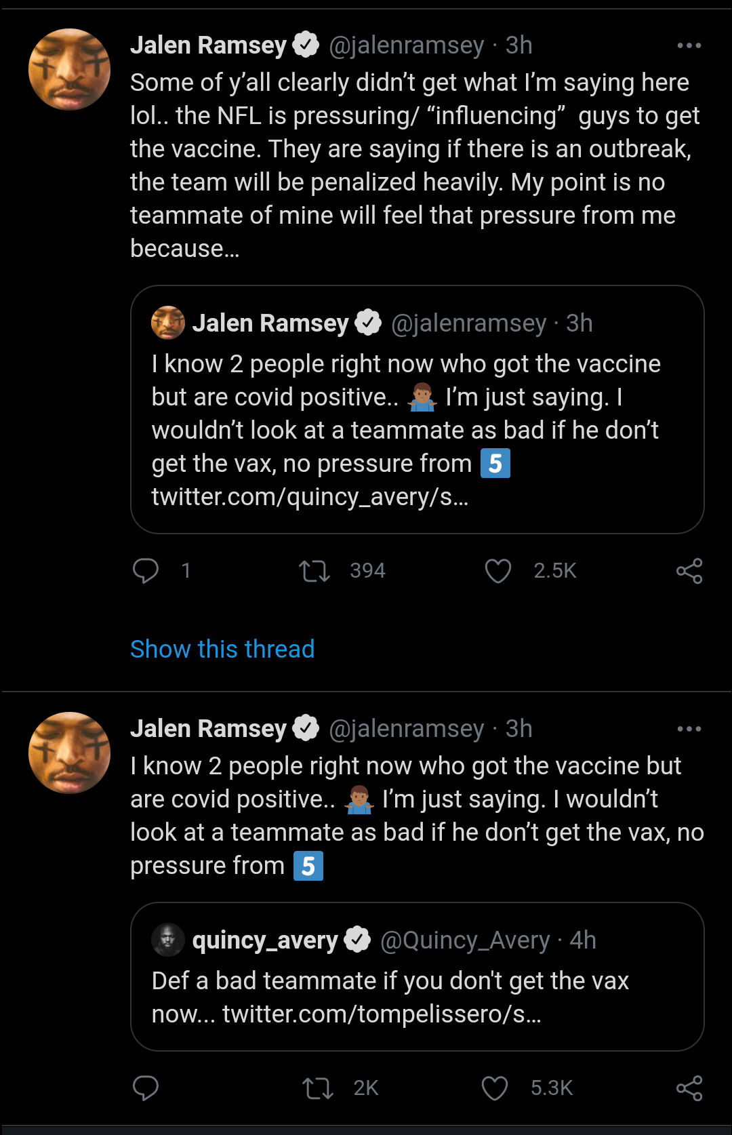Retweet the tweet with 394 retweets
This screenshot has height=1135, width=732.
click(x=314, y=571)
